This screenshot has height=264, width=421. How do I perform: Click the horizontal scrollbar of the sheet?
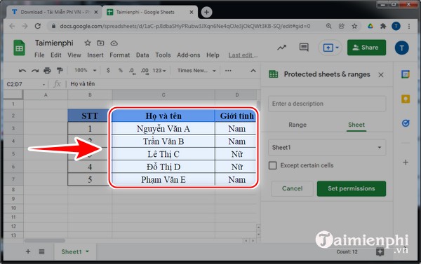[x=45, y=241]
